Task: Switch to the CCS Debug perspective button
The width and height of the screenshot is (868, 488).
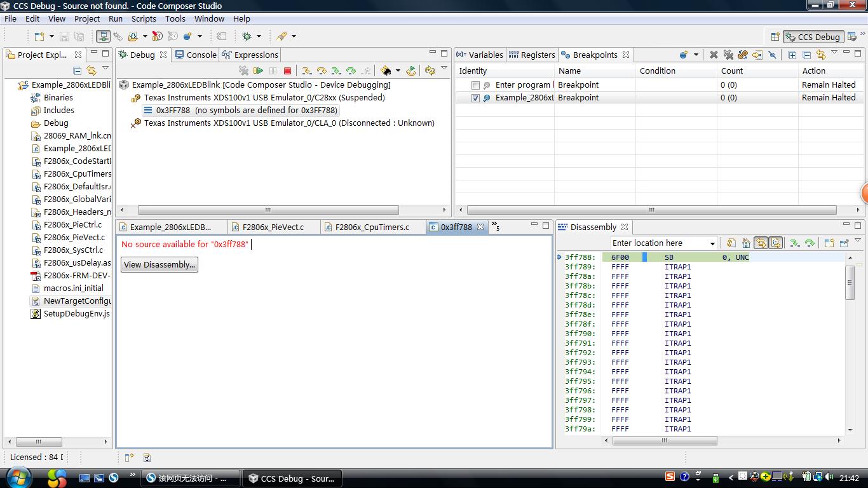Action: coord(813,37)
